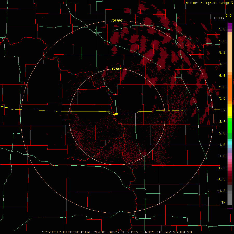The width and height of the screenshot is (234, 234).
Task: Click the 2.6 scale label
Action: [x=222, y=133]
